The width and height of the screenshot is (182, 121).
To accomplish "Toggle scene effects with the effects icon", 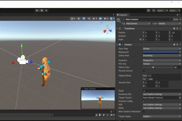I will tap(94, 18).
